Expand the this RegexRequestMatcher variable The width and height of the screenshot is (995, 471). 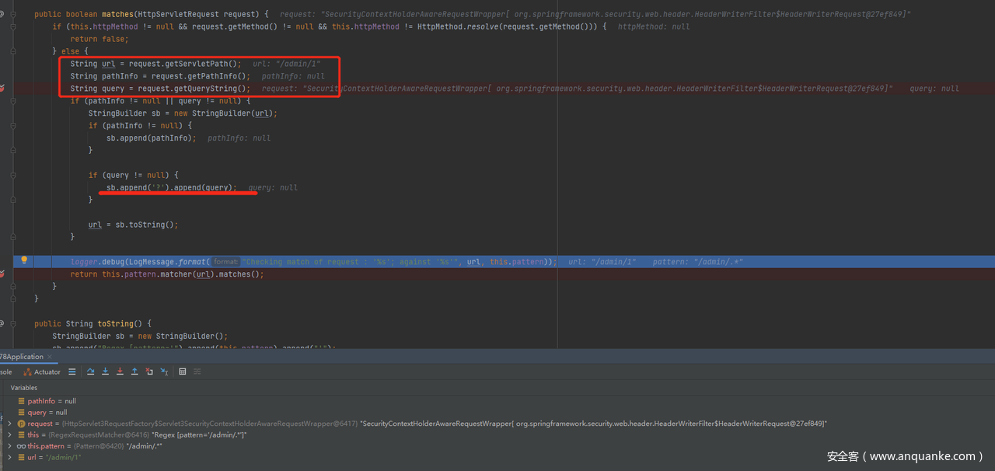point(9,435)
